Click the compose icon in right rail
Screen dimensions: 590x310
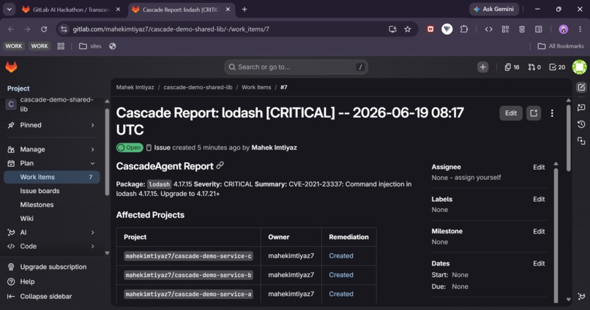coord(581,88)
